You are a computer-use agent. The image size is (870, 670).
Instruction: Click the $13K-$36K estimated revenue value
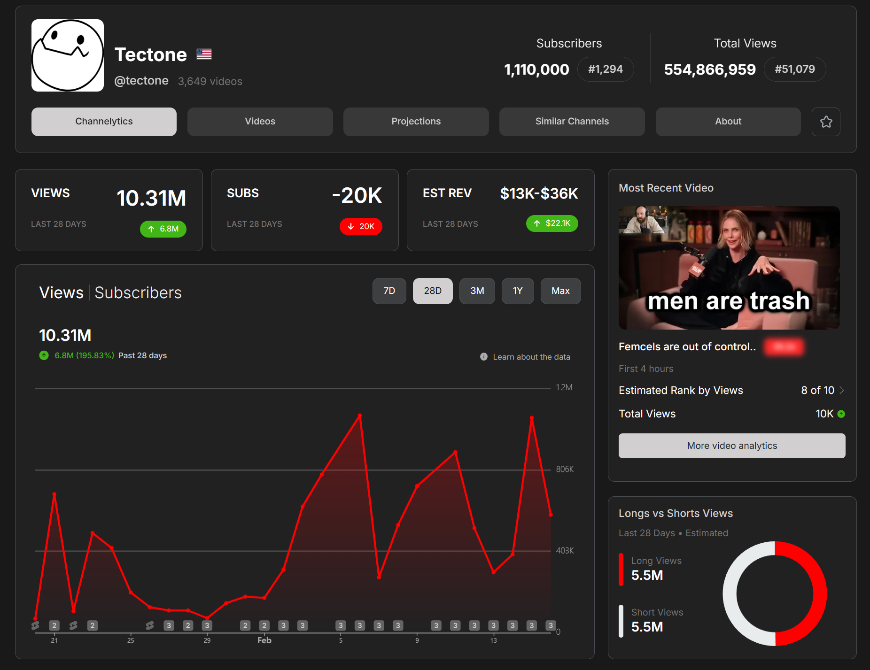pos(539,193)
